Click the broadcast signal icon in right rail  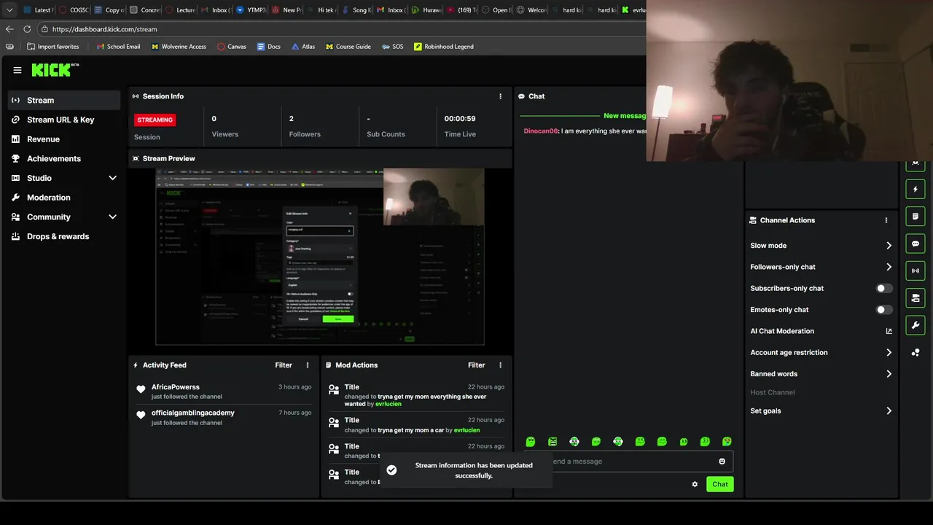(x=916, y=271)
